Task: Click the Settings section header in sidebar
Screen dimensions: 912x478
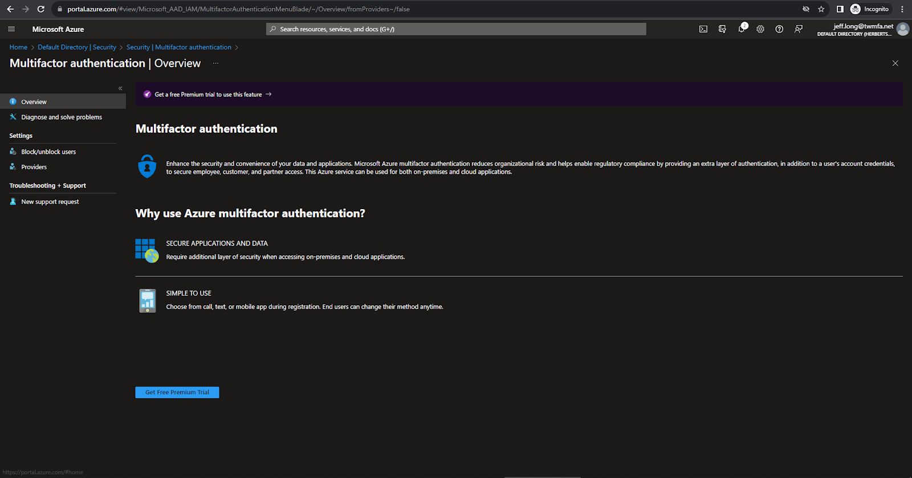Action: point(21,136)
